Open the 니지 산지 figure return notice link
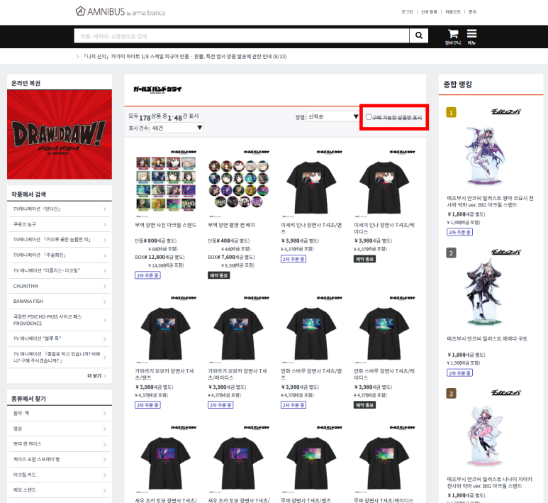The width and height of the screenshot is (548, 503). pos(185,56)
